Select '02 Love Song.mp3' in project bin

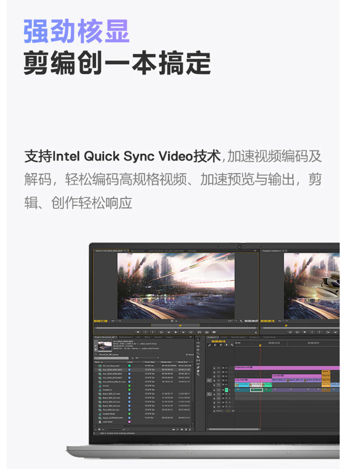click(x=111, y=366)
